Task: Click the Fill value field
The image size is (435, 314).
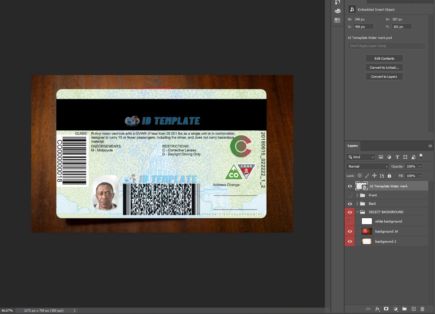Action: (411, 176)
